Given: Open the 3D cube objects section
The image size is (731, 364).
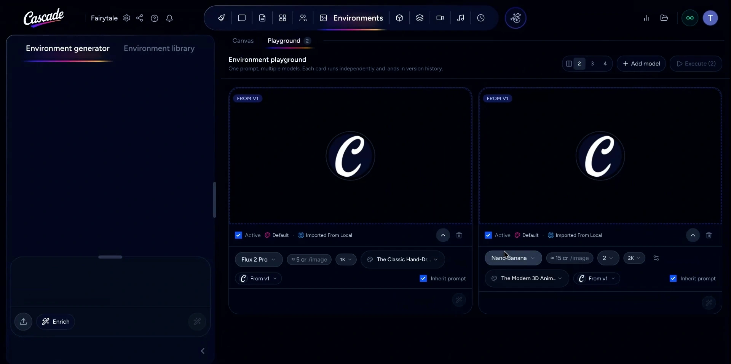Looking at the screenshot, I should [399, 18].
